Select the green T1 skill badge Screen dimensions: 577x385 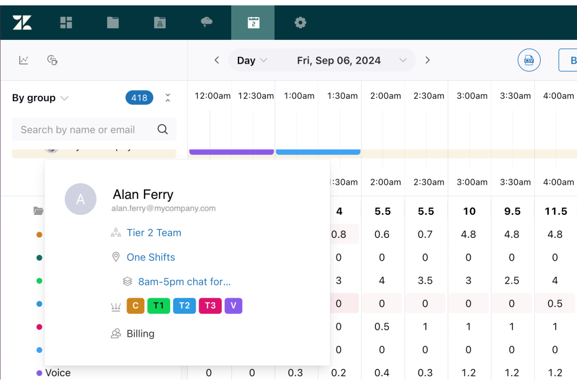point(159,306)
